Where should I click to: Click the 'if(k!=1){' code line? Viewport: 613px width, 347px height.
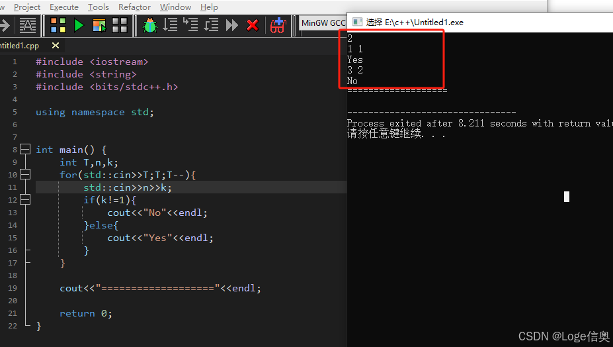click(110, 200)
